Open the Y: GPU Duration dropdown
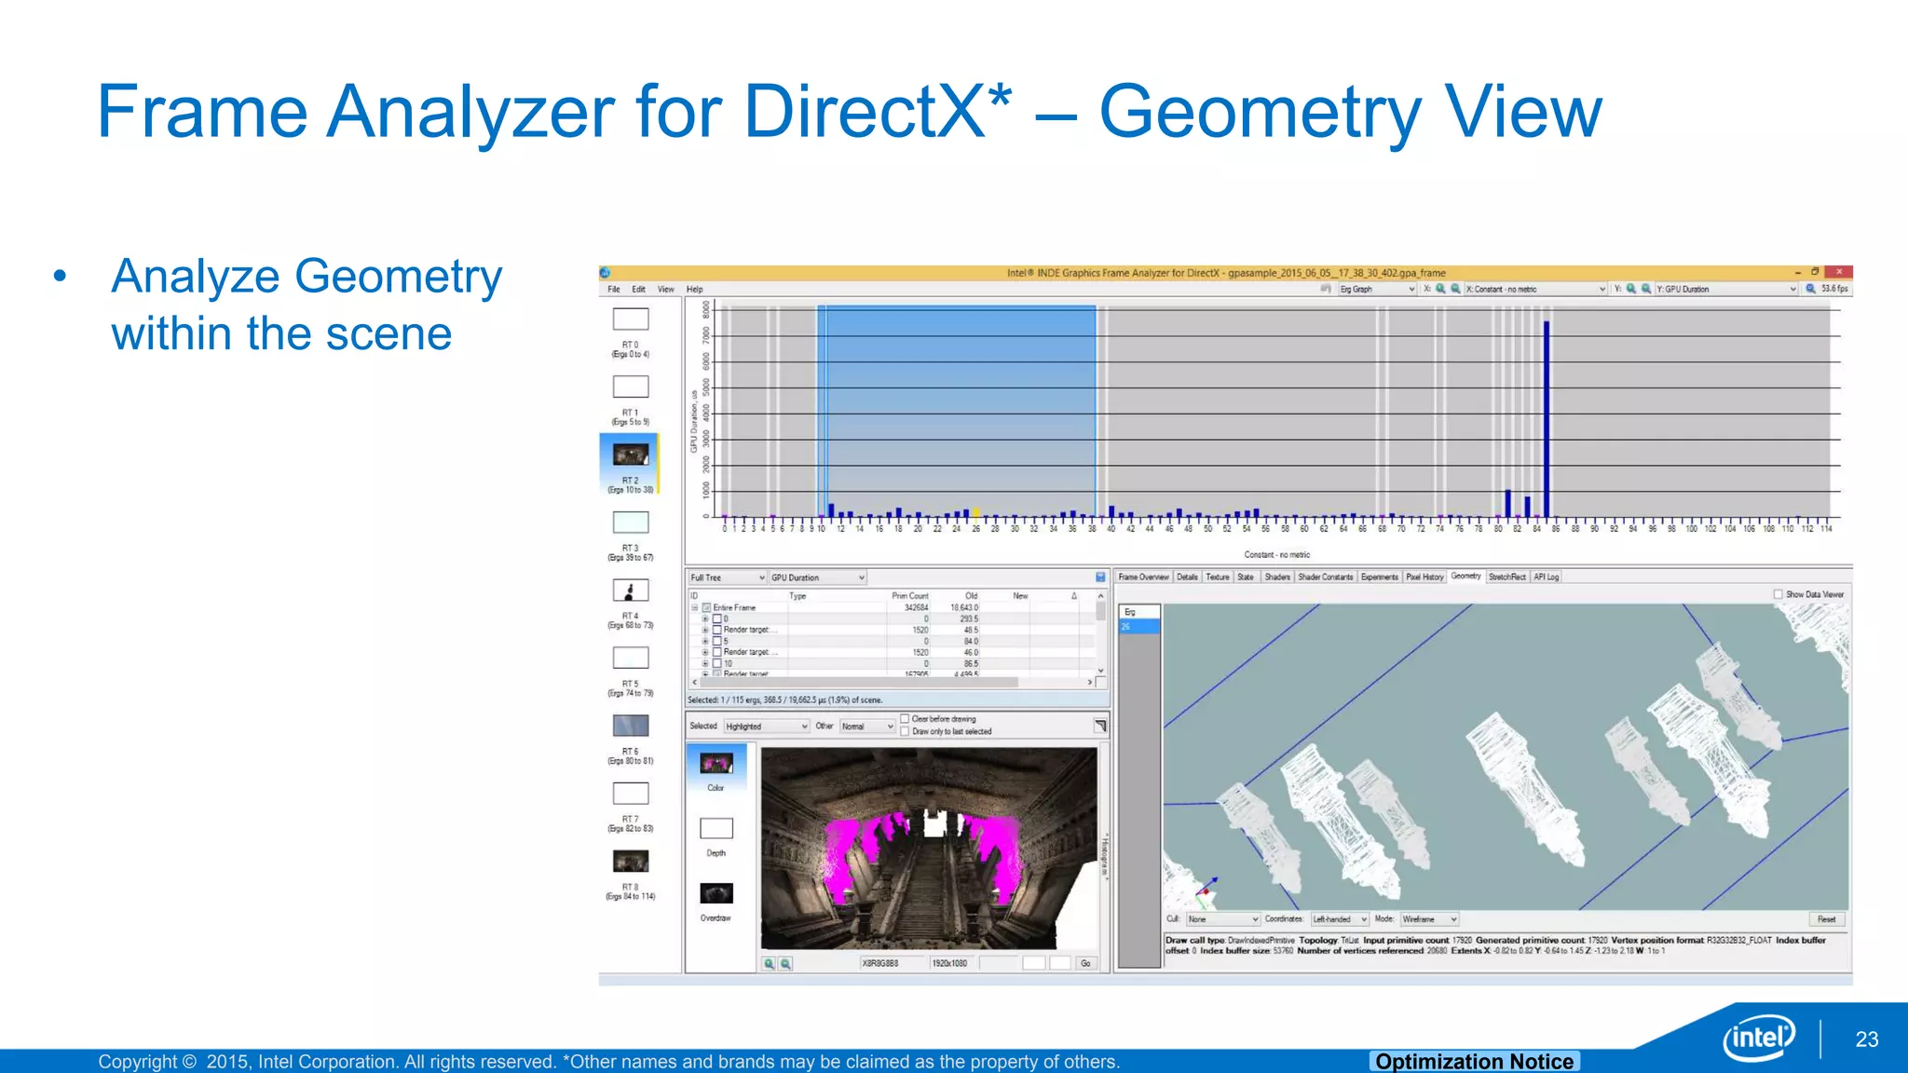The width and height of the screenshot is (1908, 1073). pos(1726,289)
